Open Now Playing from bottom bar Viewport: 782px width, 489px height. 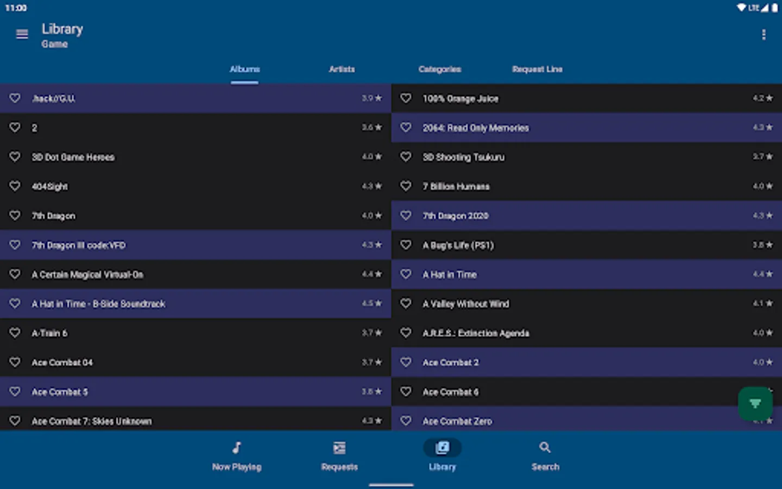point(237,456)
